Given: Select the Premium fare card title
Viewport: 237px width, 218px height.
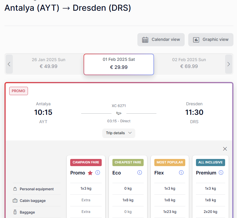Looking at the screenshot, I should point(206,173).
